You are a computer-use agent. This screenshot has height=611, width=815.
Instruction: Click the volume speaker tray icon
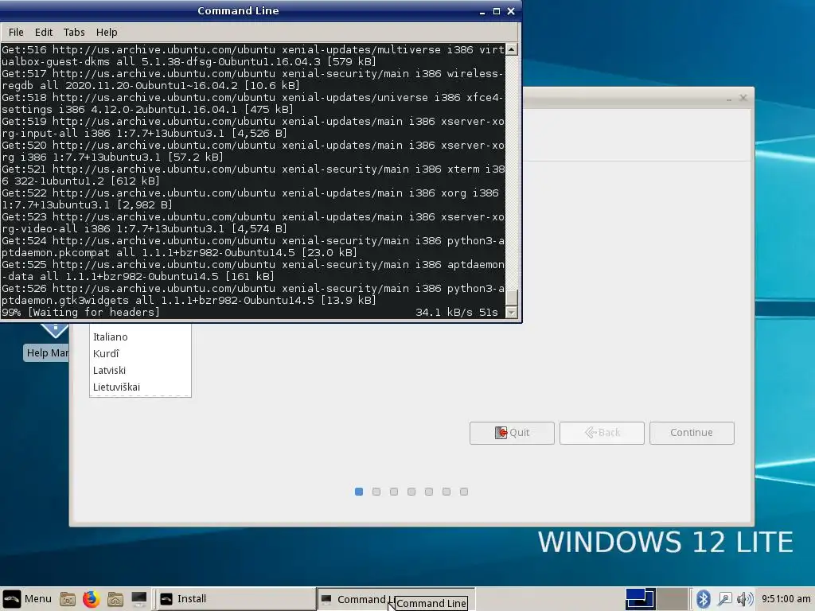tap(745, 599)
